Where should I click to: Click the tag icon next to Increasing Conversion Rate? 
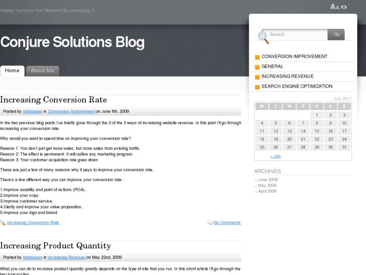[x=3, y=223]
